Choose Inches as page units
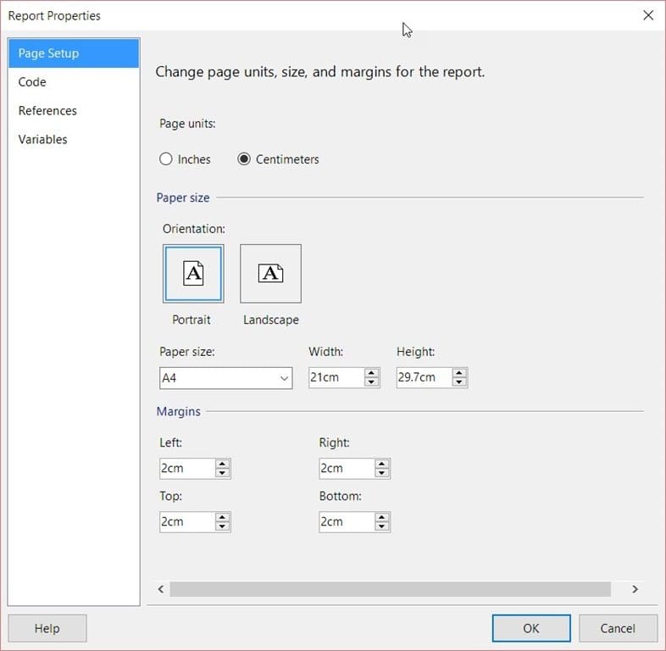666x651 pixels. (x=165, y=159)
